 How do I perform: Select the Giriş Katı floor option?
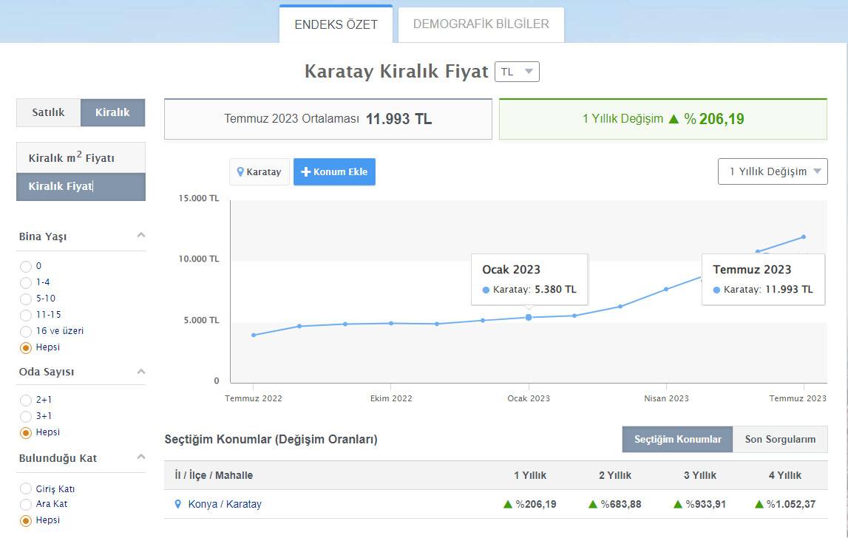click(x=26, y=489)
